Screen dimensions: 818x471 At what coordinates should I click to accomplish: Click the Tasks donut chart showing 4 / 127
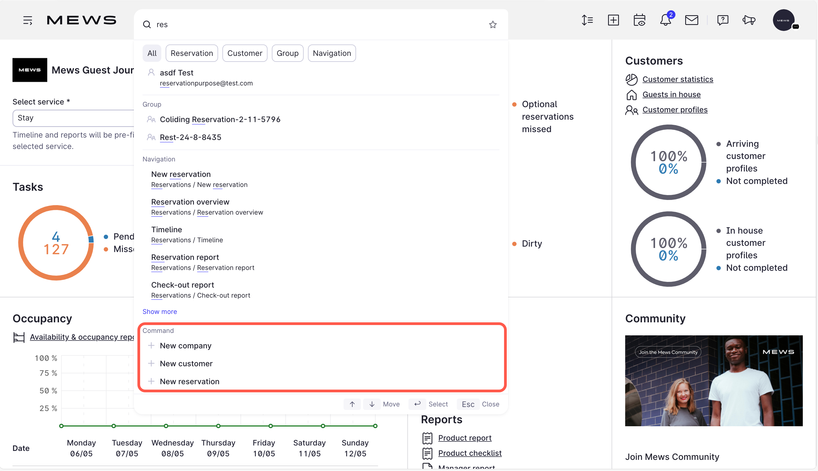click(56, 243)
